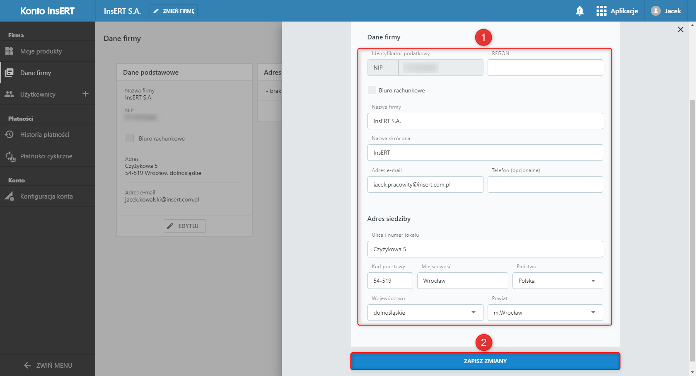The image size is (696, 376).
Task: Click Adres e-mail input field
Action: click(425, 184)
